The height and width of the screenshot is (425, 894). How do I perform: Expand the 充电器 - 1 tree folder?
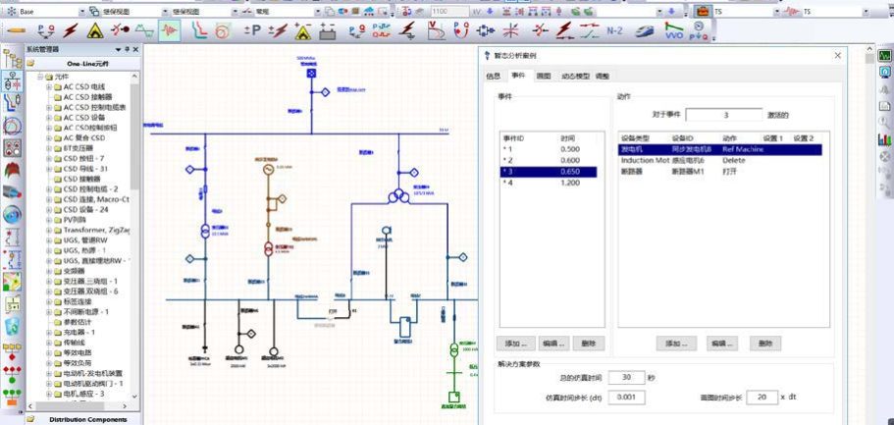coord(50,332)
